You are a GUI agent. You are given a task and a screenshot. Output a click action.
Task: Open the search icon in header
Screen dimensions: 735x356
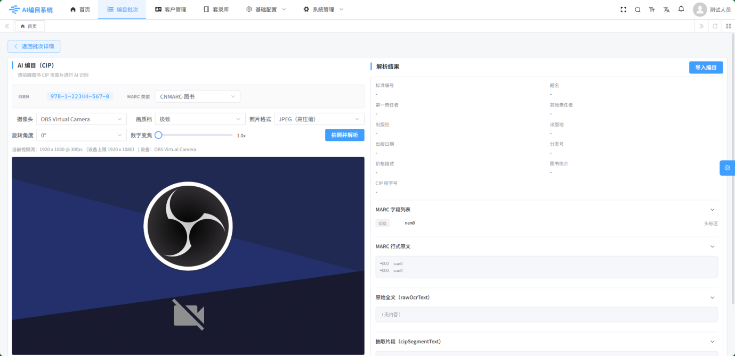pos(637,10)
